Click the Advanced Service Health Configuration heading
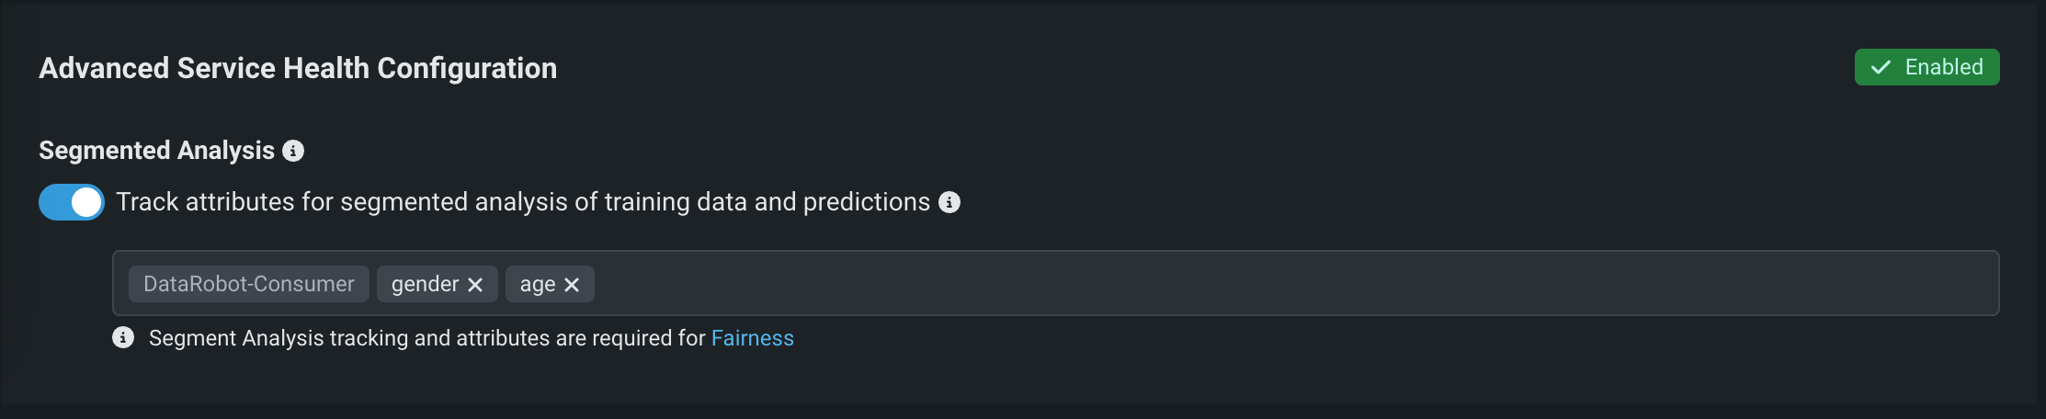 click(x=298, y=68)
